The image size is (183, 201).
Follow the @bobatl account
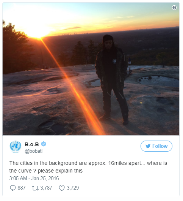[156, 146]
